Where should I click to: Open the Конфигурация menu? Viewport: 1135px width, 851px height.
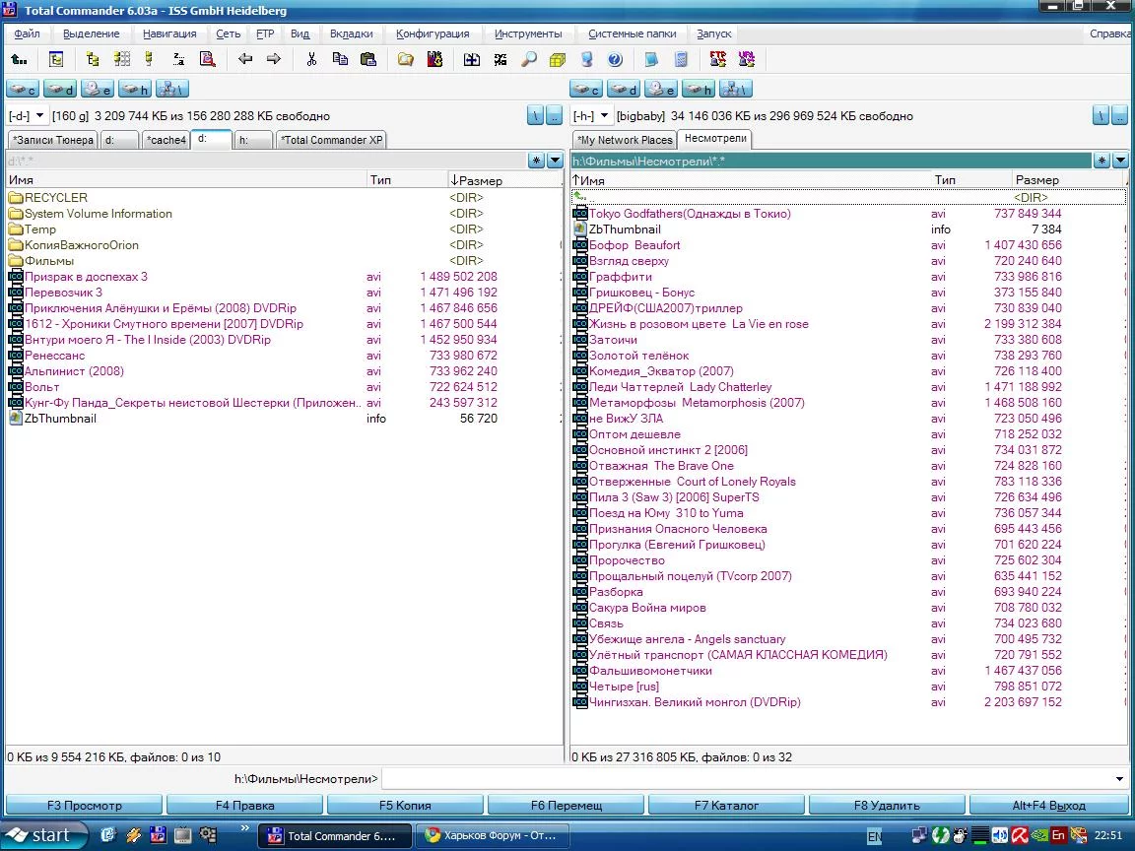(433, 33)
